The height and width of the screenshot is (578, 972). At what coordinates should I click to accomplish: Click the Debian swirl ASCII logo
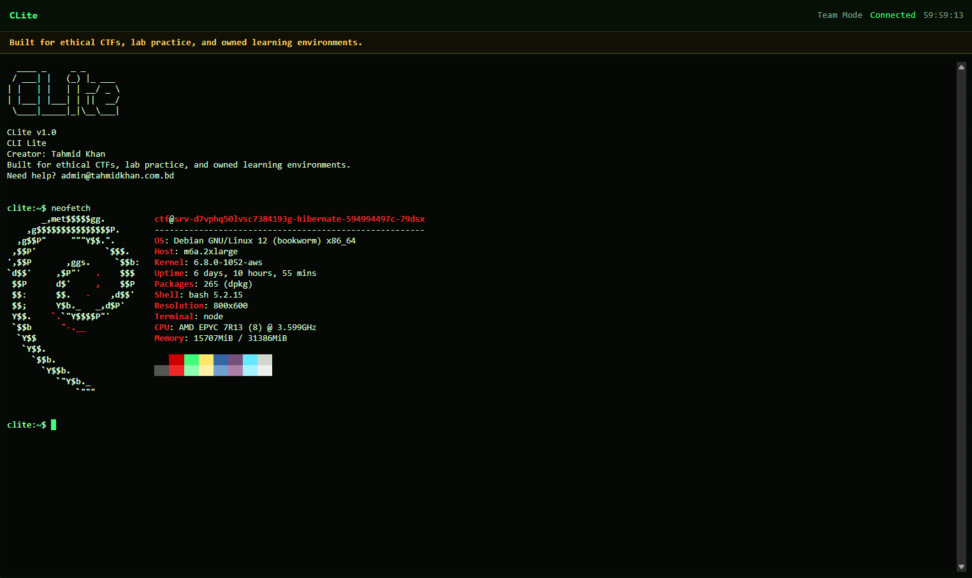coord(73,303)
